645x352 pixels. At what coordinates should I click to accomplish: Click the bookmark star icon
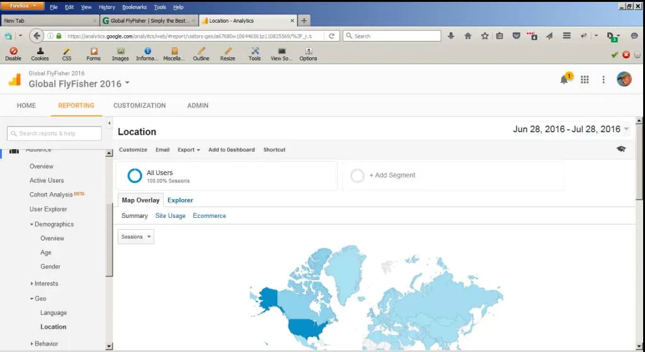(x=484, y=36)
